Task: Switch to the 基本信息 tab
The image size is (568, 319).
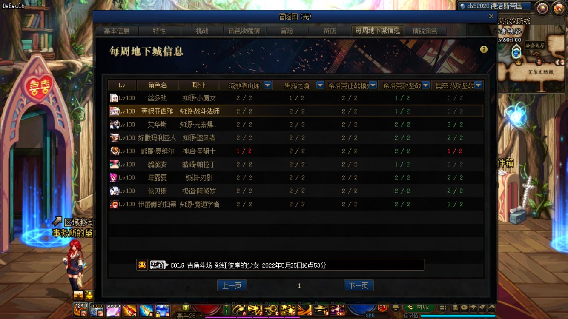Action: pyautogui.click(x=117, y=31)
